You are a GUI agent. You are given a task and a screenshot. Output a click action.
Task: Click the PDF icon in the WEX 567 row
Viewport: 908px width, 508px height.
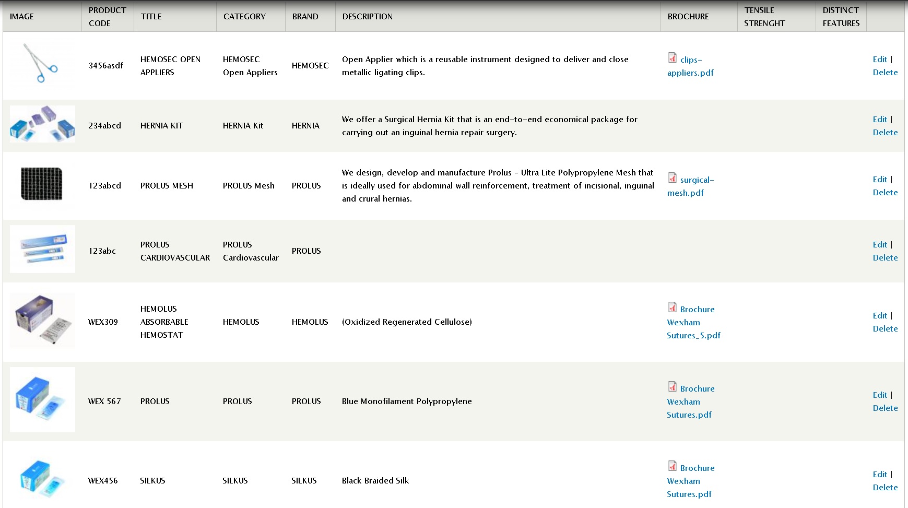point(673,387)
